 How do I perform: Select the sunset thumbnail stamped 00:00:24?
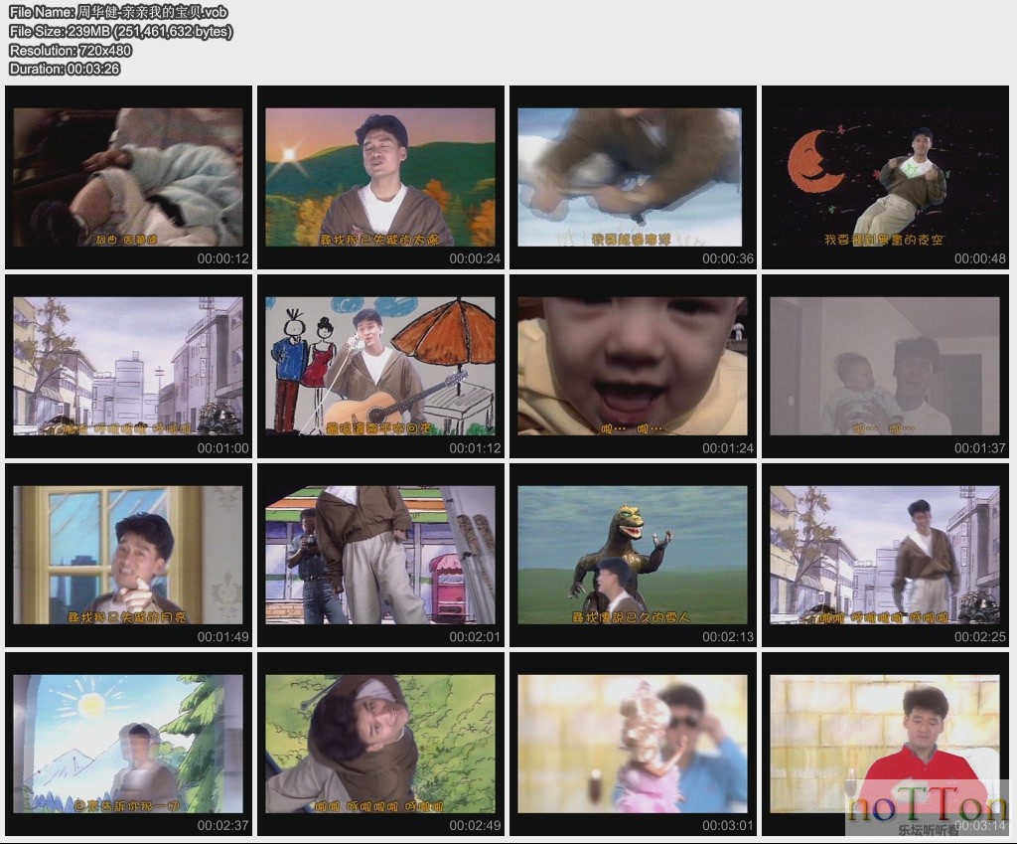tap(380, 177)
